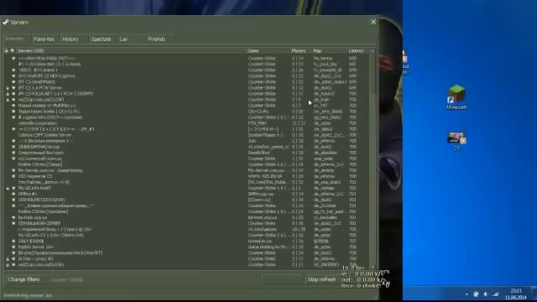Open the CS desktop shortcut
Image resolution: width=537 pixels, height=302 pixels.
pyautogui.click(x=456, y=141)
